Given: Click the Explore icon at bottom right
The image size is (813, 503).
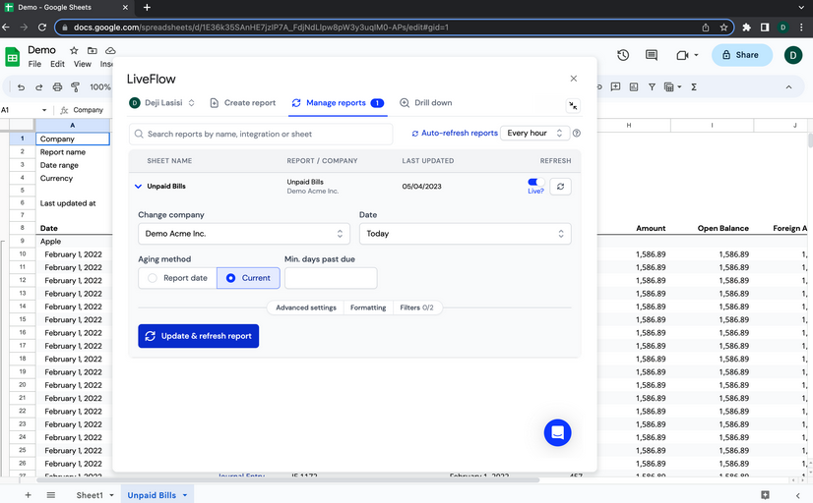Looking at the screenshot, I should [765, 495].
